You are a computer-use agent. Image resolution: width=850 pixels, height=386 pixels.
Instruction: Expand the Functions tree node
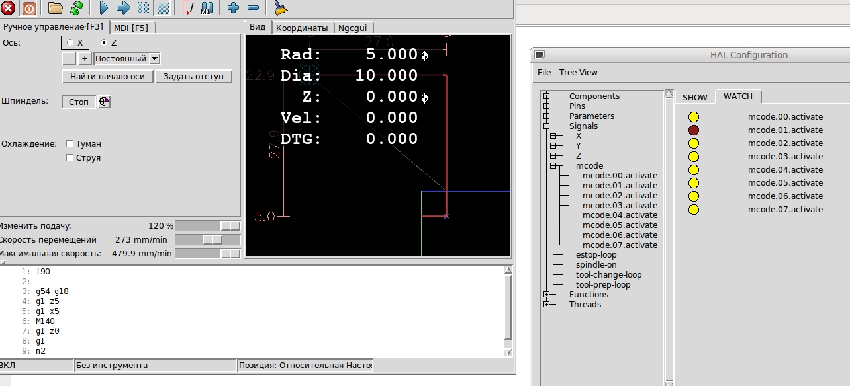(547, 295)
